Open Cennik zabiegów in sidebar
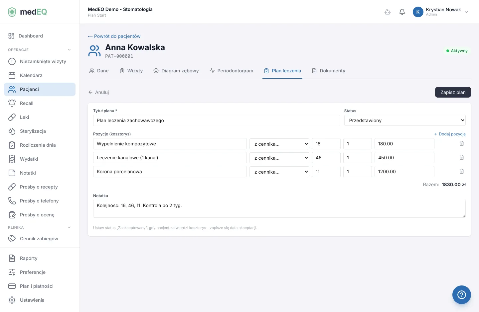The height and width of the screenshot is (312, 479). click(x=40, y=239)
